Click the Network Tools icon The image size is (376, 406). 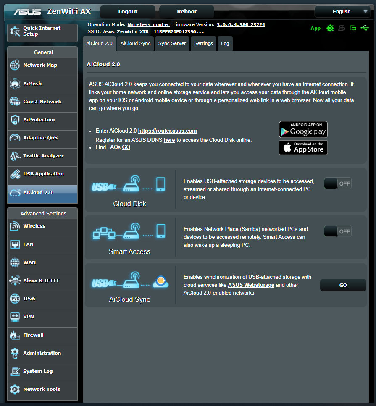point(15,389)
